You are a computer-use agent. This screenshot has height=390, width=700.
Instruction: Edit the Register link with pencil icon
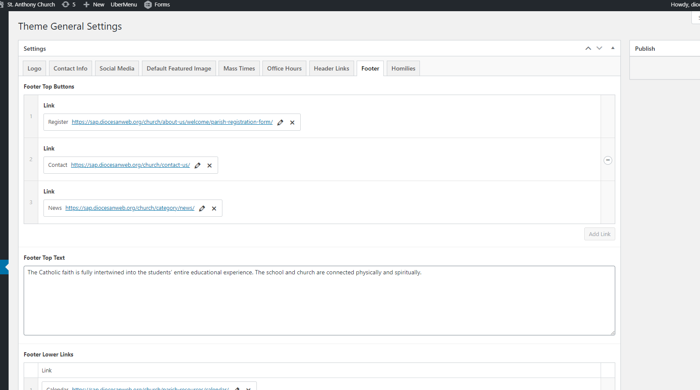tap(281, 123)
